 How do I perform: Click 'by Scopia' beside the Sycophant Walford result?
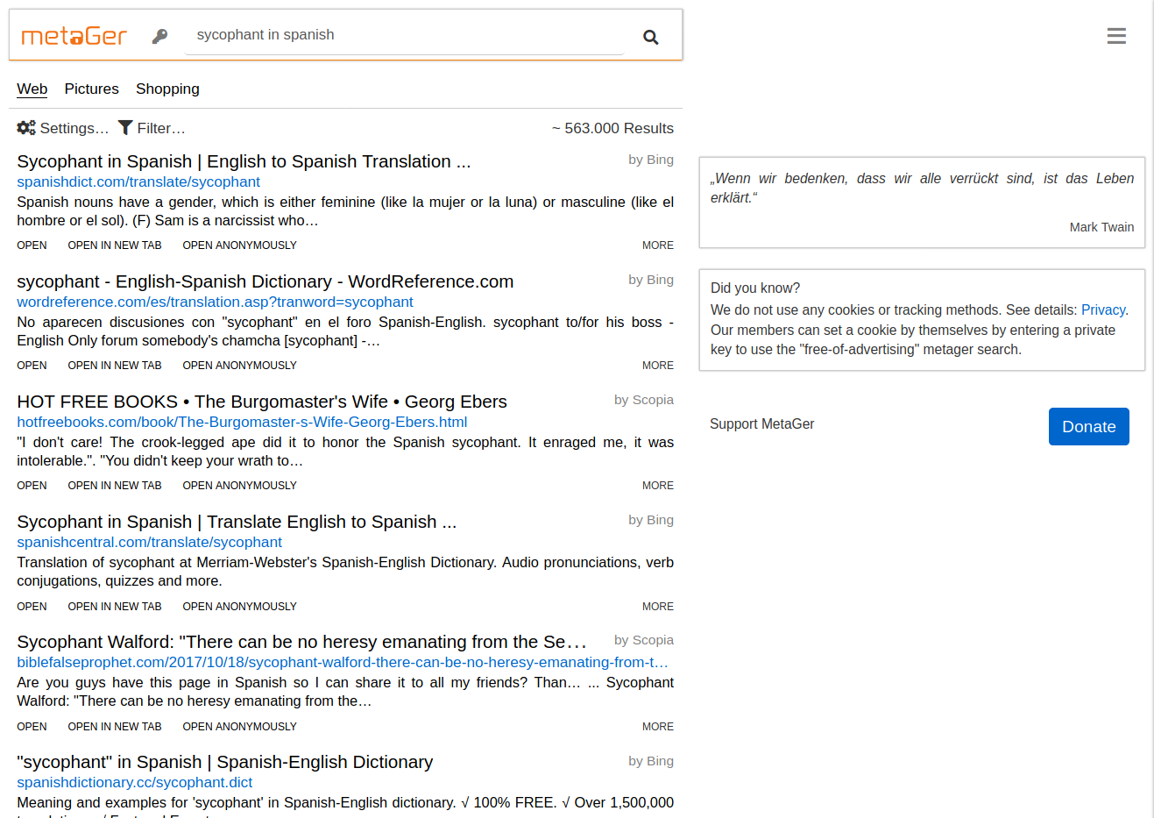click(644, 640)
